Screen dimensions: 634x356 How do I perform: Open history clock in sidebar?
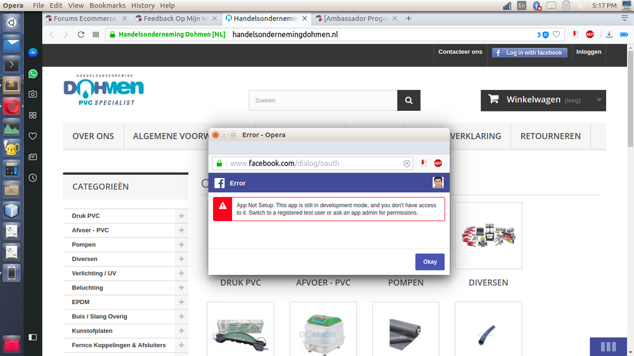coord(33,178)
